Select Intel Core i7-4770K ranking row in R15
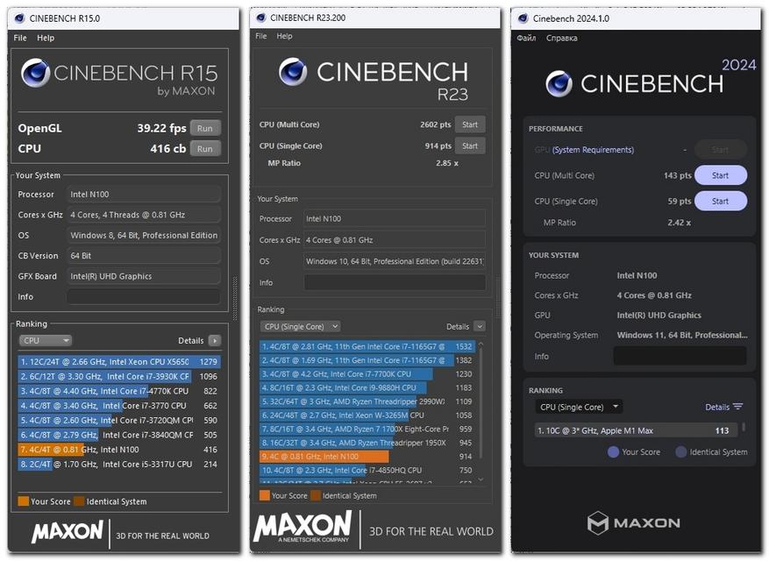769x561 pixels. pyautogui.click(x=119, y=391)
